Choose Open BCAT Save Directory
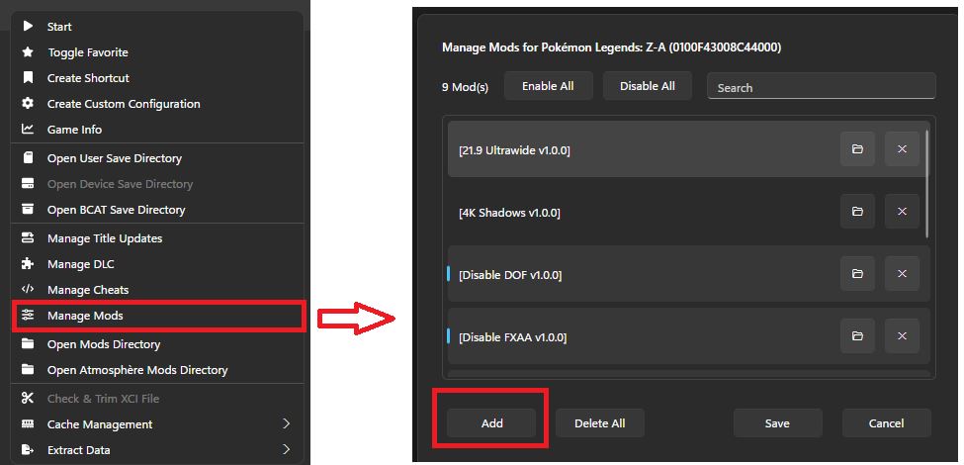The height and width of the screenshot is (465, 964). pos(157,209)
